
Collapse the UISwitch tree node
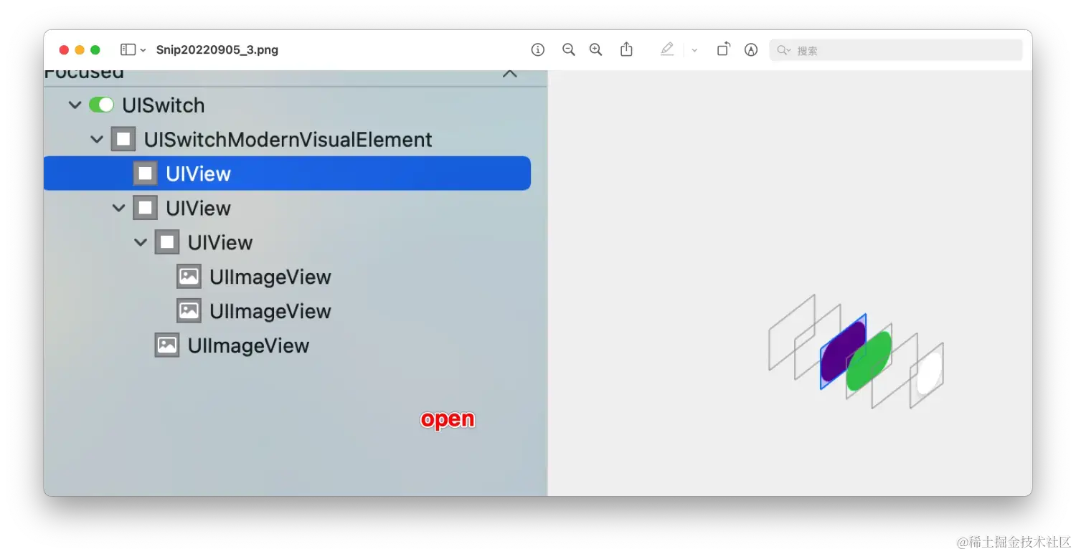click(75, 105)
